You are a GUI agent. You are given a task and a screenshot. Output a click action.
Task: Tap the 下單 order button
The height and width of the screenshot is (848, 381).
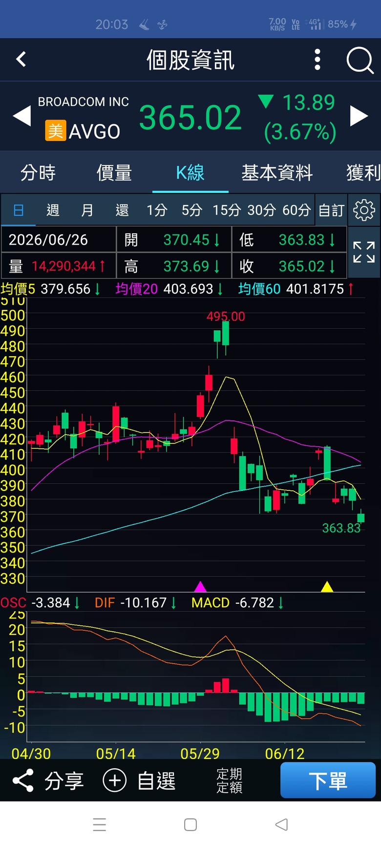click(328, 780)
